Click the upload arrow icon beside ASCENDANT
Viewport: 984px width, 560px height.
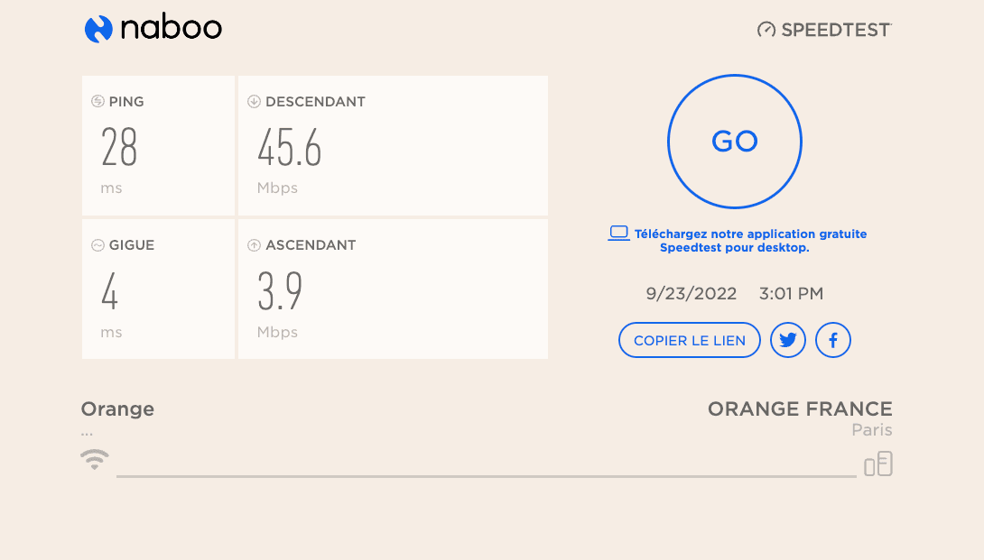[x=254, y=245]
